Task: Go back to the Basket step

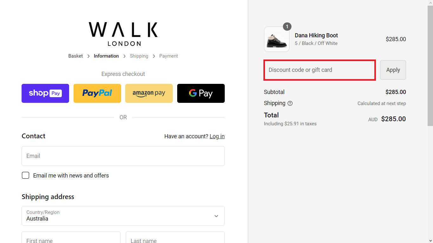Action: click(75, 56)
